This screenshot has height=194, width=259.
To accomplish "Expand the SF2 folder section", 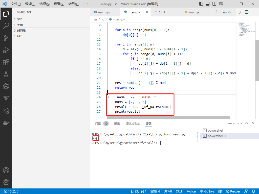I will pos(51,19).
